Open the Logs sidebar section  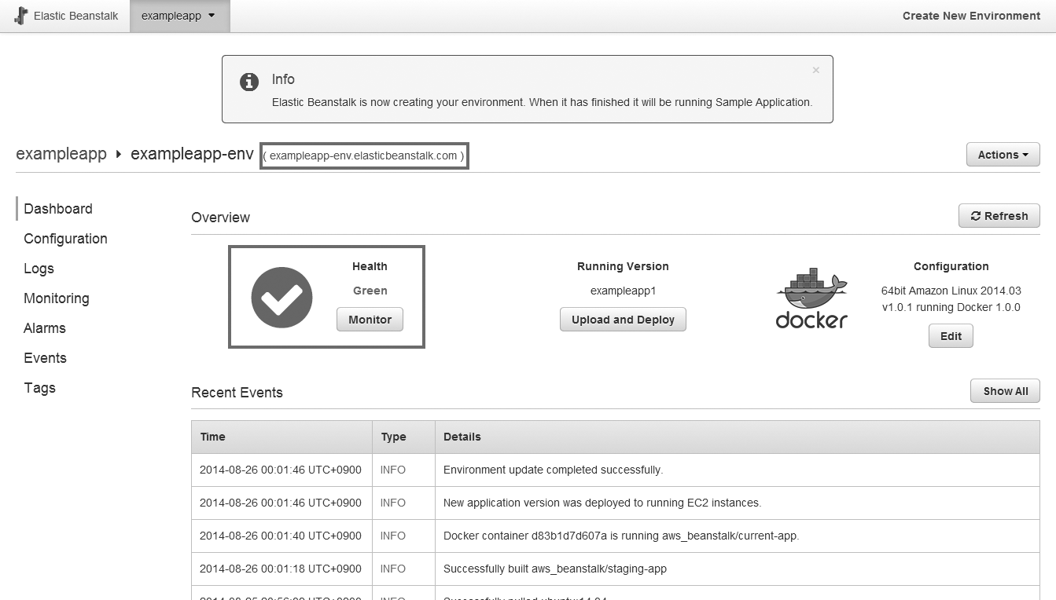(39, 269)
